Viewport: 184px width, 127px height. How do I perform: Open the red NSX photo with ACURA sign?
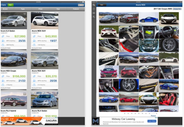click(109, 72)
